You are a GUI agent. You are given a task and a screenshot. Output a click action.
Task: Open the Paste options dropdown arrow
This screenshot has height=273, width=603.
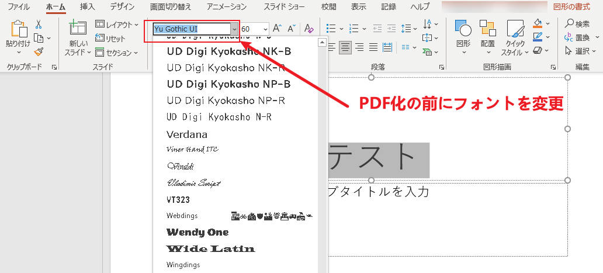click(19, 52)
